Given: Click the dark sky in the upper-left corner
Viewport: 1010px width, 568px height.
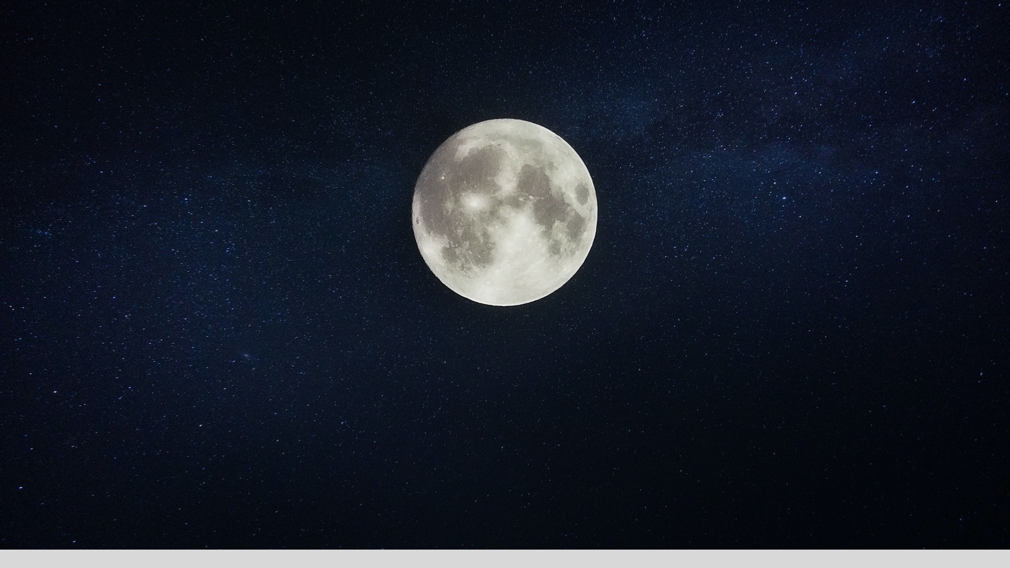Looking at the screenshot, I should point(32,26).
